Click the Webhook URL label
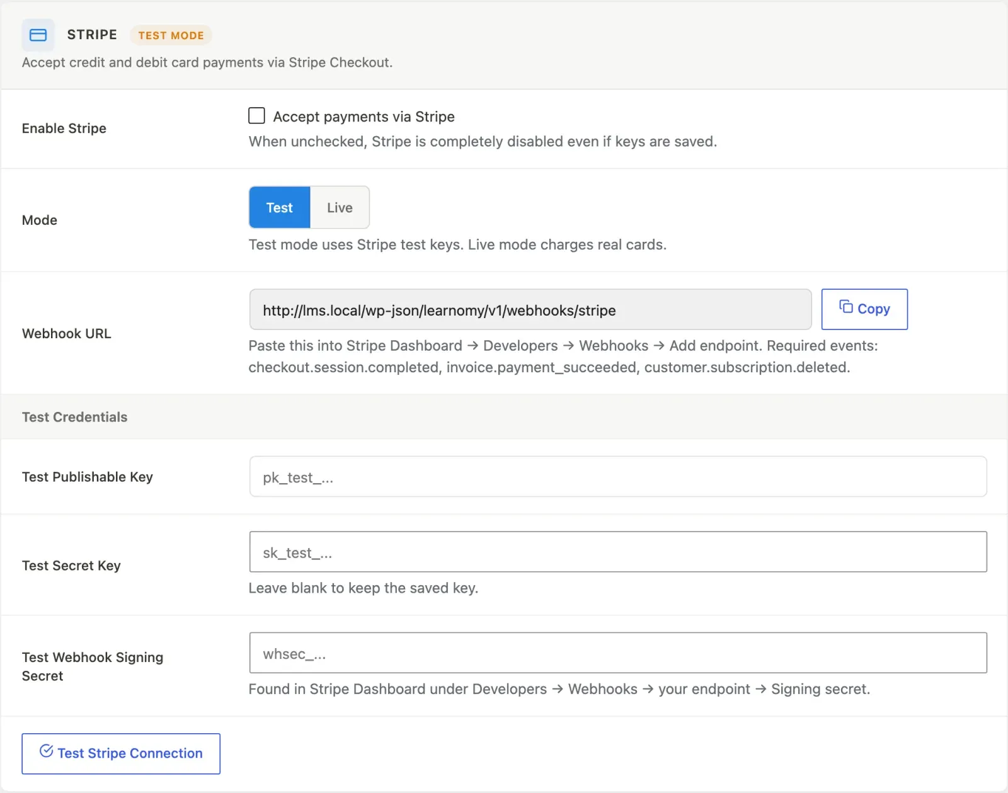1008x793 pixels. pyautogui.click(x=67, y=333)
